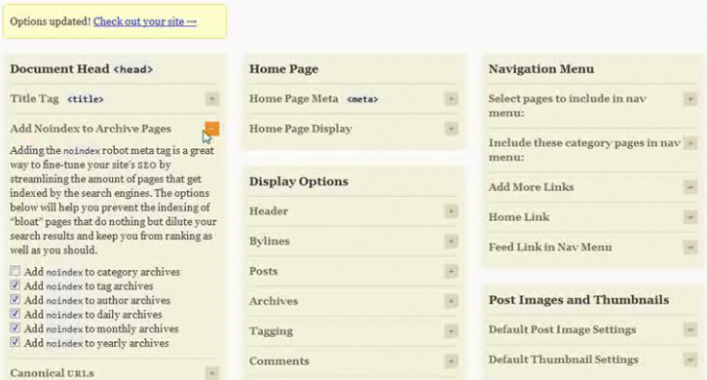The width and height of the screenshot is (707, 380).
Task: Expand the Bylines display option
Action: click(x=451, y=241)
